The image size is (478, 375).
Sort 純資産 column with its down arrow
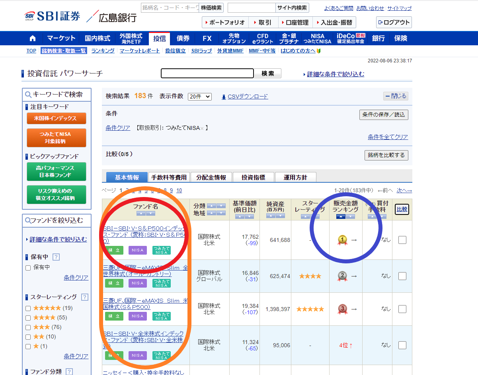pos(280,216)
